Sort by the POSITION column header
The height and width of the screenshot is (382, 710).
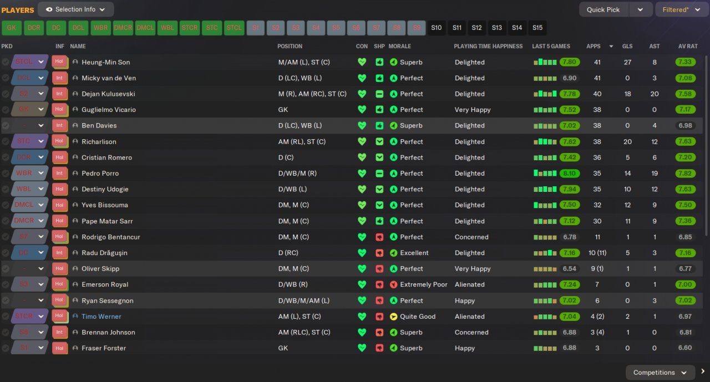click(290, 47)
